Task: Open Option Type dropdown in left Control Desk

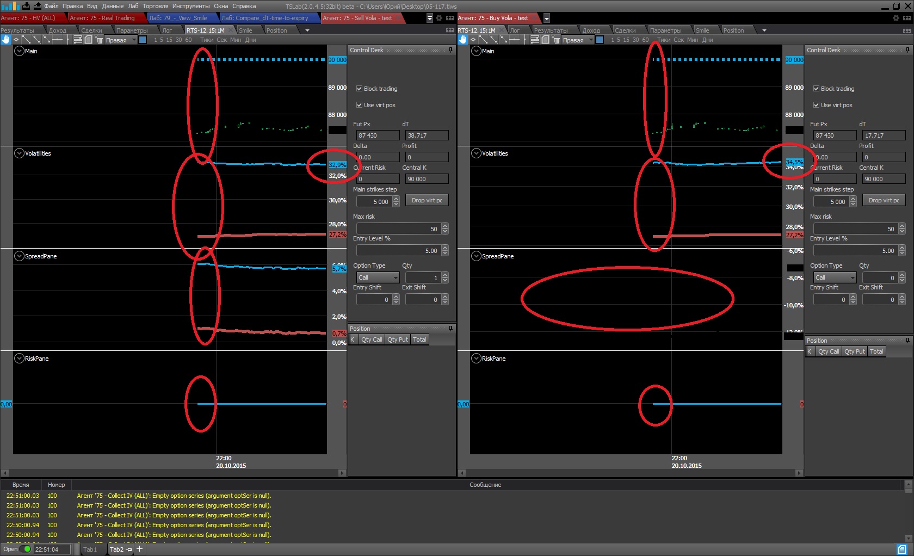Action: coord(378,277)
